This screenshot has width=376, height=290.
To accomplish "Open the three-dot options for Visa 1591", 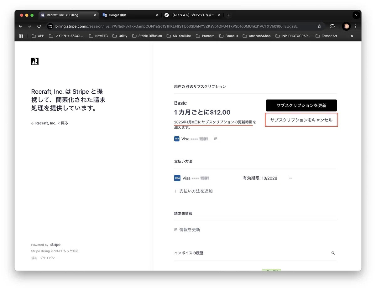I will [x=290, y=178].
